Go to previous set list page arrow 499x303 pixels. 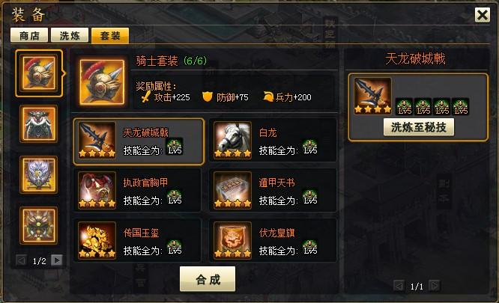[21, 260]
